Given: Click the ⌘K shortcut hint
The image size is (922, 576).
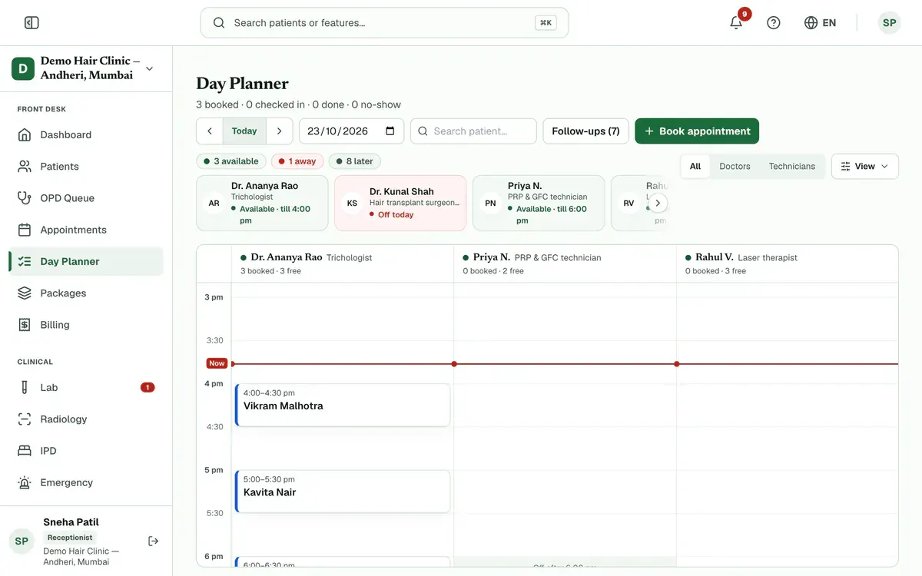Looking at the screenshot, I should pyautogui.click(x=546, y=23).
